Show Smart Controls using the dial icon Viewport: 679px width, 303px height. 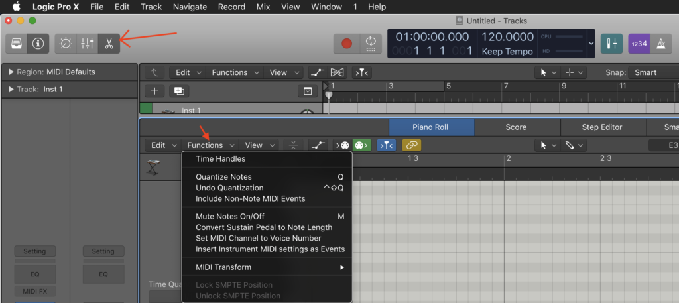coord(66,44)
